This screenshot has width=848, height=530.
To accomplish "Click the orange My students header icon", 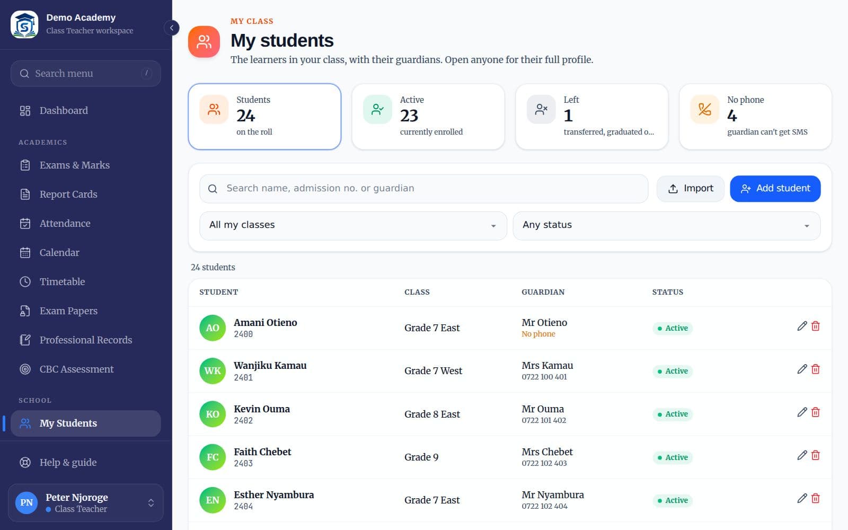I will (x=204, y=41).
